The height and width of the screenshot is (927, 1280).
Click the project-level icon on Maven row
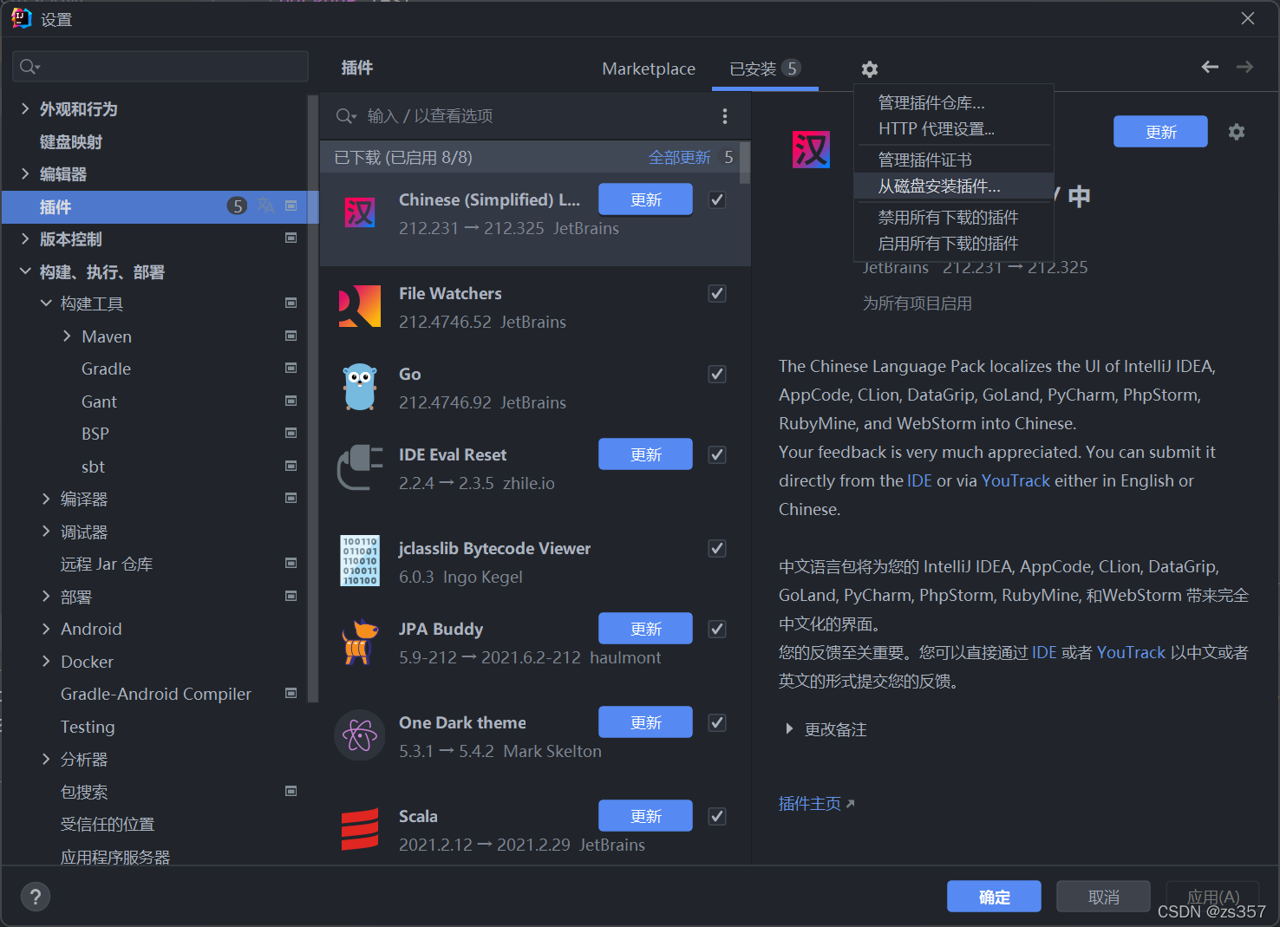291,336
